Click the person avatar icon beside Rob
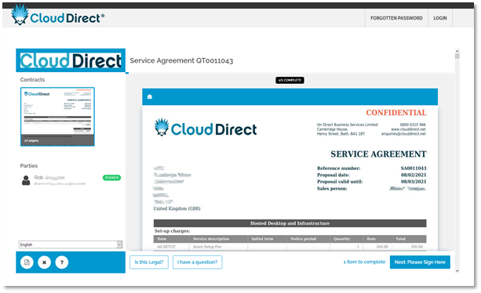Screen dimensions: 481x293 (26, 180)
